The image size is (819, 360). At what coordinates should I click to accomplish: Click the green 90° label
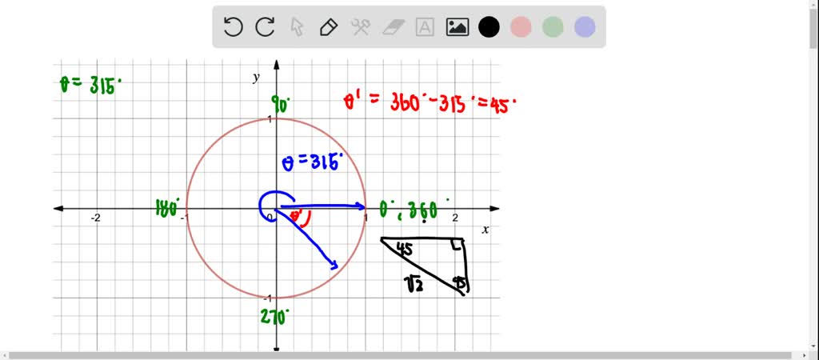point(281,105)
